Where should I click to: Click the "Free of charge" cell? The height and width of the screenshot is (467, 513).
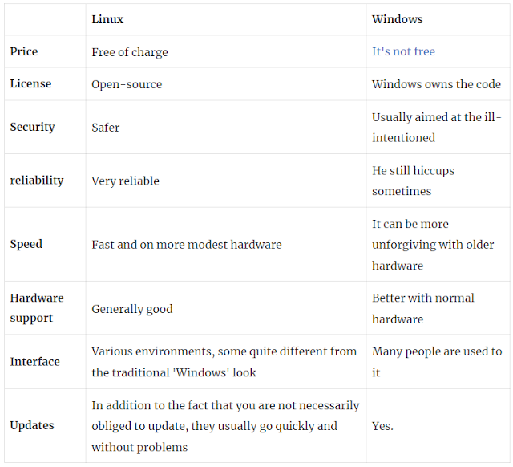[x=130, y=52]
